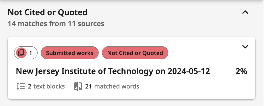Image resolution: width=264 pixels, height=106 pixels.
Task: Click the 2% similarity percentage
Action: coord(241,72)
